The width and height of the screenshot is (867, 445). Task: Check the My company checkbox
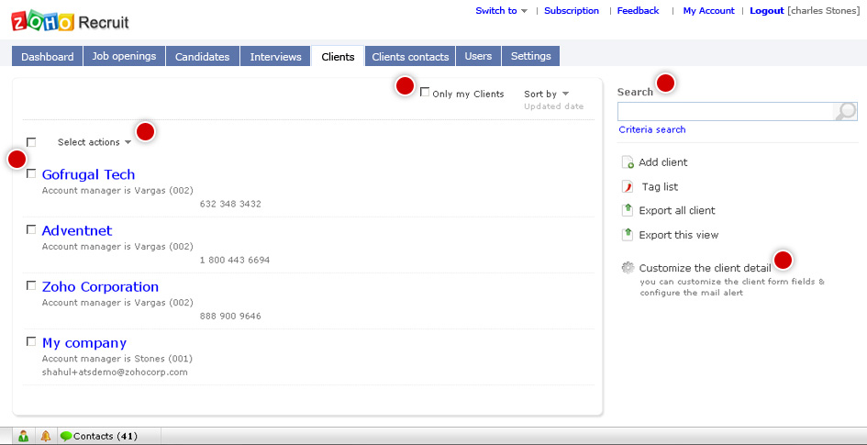click(x=31, y=341)
